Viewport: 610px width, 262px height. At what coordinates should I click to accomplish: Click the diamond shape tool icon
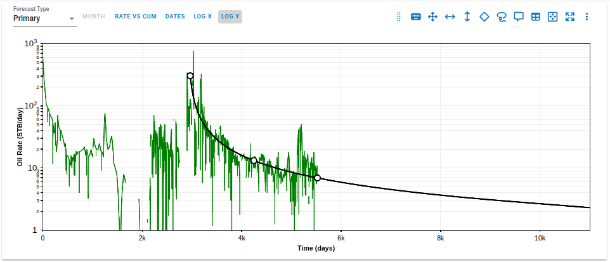tap(484, 17)
